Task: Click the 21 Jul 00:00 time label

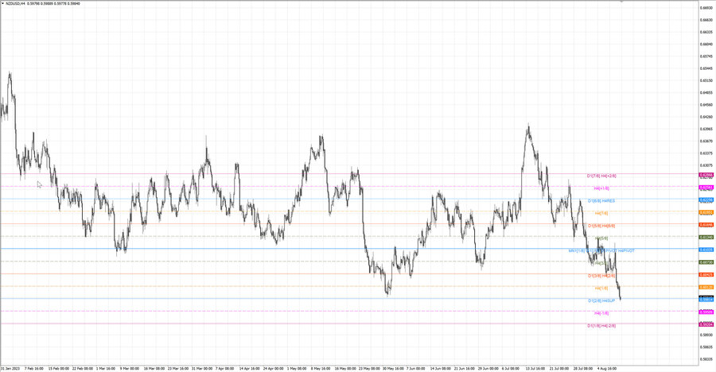Action: point(560,368)
